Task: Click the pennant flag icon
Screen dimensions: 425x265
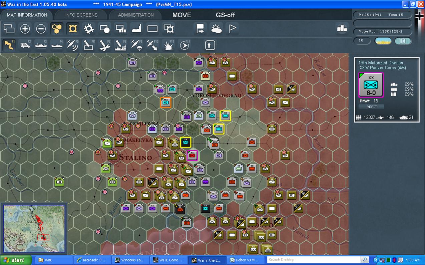Action: pyautogui.click(x=232, y=29)
